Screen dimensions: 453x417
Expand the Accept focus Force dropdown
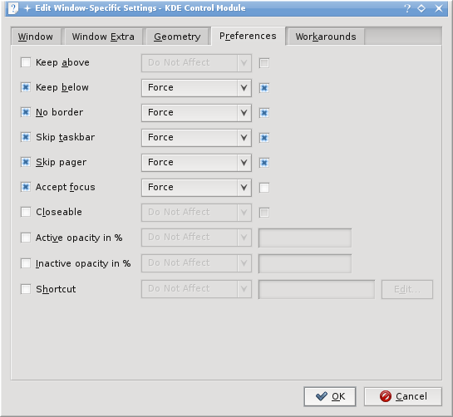(x=196, y=188)
